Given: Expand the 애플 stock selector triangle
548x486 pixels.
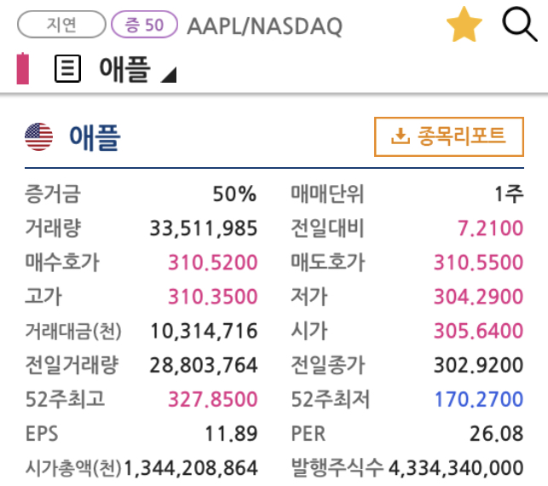Looking at the screenshot, I should [169, 75].
